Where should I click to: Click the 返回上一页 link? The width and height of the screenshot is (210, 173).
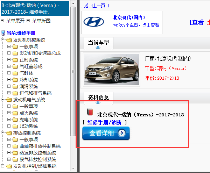(95, 6)
